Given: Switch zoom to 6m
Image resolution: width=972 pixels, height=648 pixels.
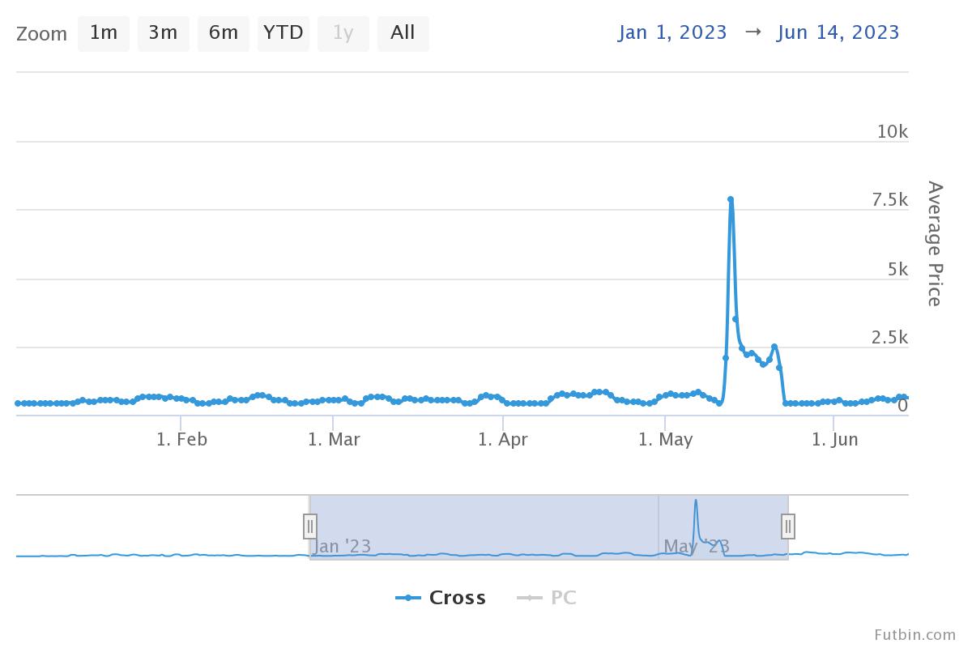Looking at the screenshot, I should (223, 33).
